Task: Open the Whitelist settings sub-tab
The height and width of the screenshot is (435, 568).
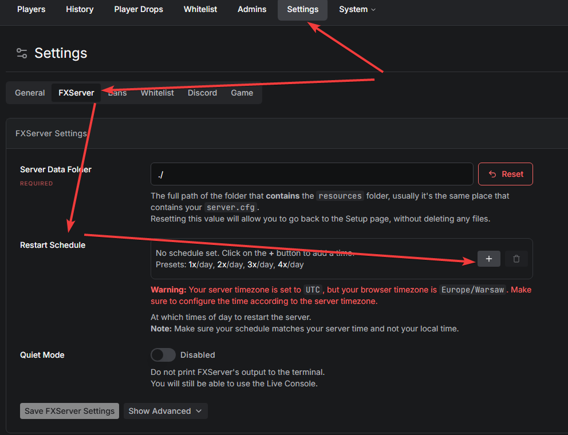Action: click(157, 93)
